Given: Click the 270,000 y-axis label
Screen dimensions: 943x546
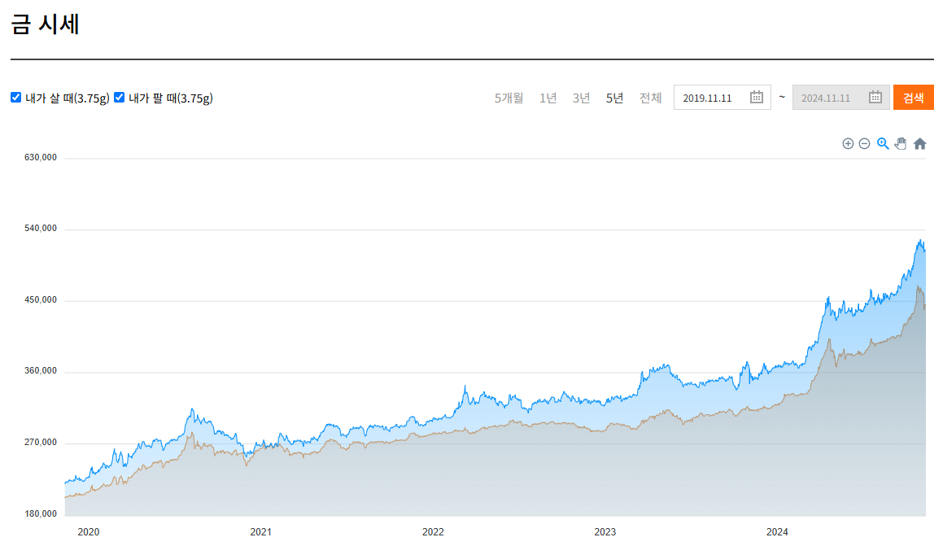Looking at the screenshot, I should pos(41,443).
